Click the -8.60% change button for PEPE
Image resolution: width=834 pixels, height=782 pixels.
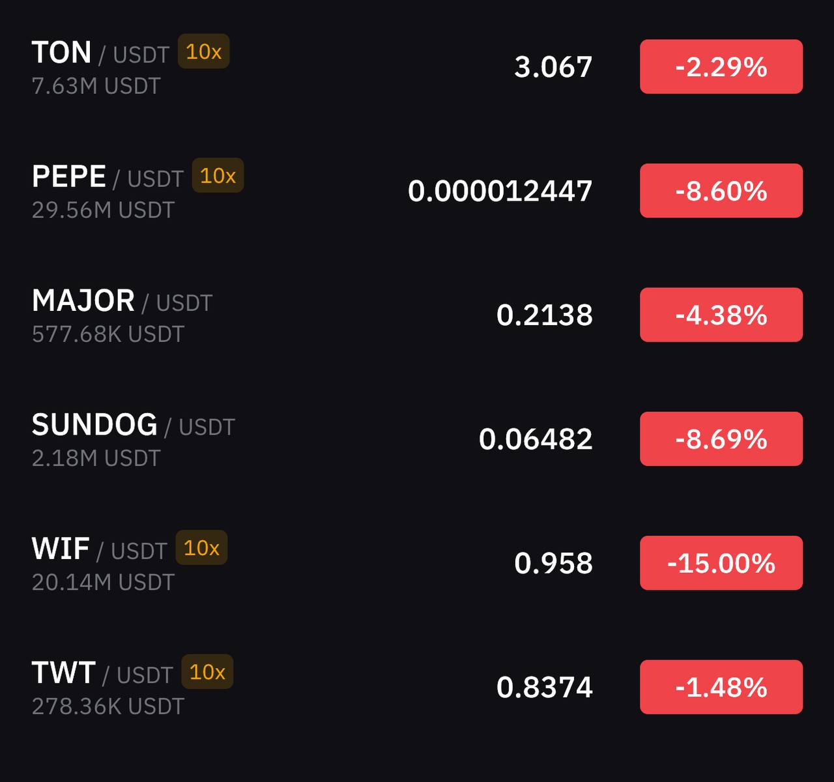(721, 190)
